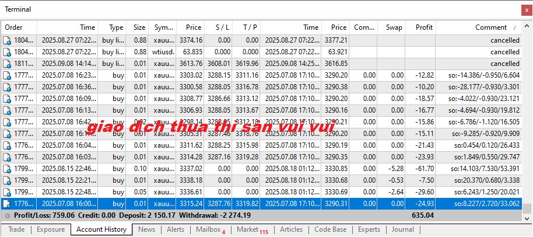Click order icon of the -15.11 profit row
Viewport: 533px width, 237px height.
(7, 134)
